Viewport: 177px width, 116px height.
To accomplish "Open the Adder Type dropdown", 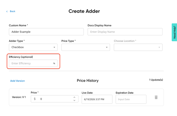I will pos(33,47).
